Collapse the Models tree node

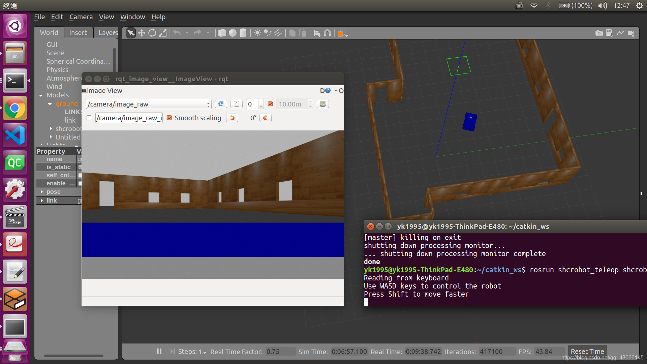click(x=41, y=95)
